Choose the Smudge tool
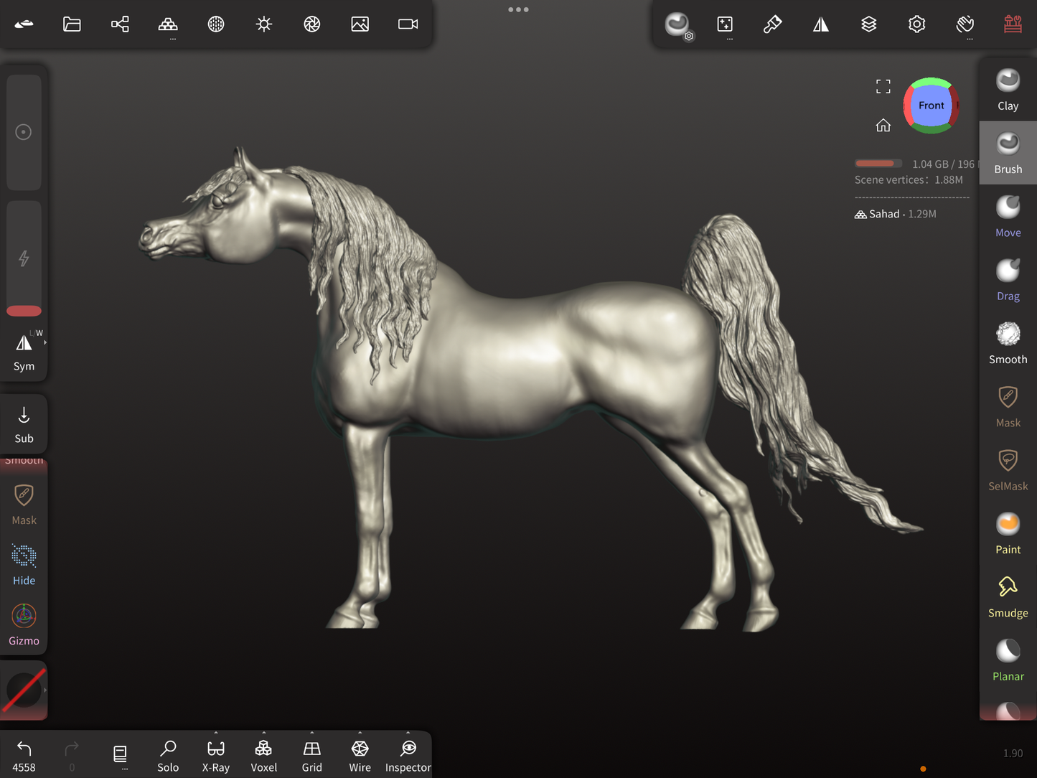This screenshot has width=1037, height=778. (x=1008, y=596)
